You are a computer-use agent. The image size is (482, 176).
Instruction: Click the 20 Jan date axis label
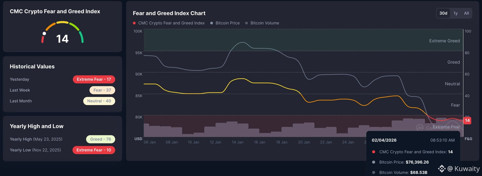[x=304, y=142]
